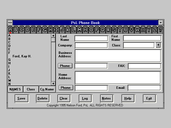Sort list by Class button
Image resolution: width=171 pixels, height=128 pixels.
[31, 89]
